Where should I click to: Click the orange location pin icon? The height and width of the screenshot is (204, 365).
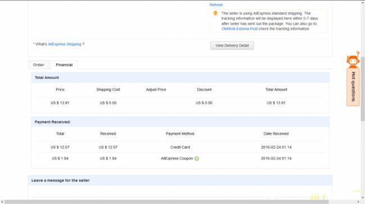[215, 13]
